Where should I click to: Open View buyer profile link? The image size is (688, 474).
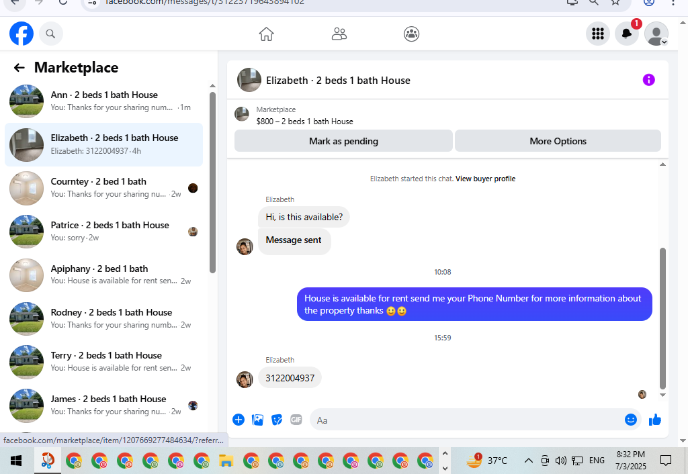tap(485, 179)
